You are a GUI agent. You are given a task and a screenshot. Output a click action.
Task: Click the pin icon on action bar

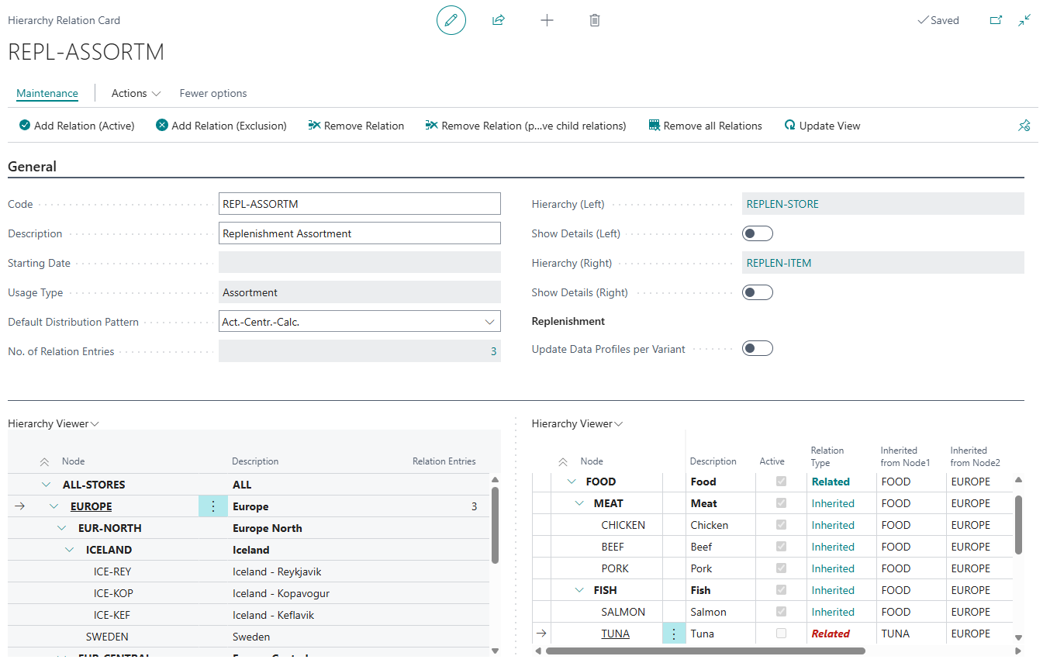pyautogui.click(x=1024, y=126)
